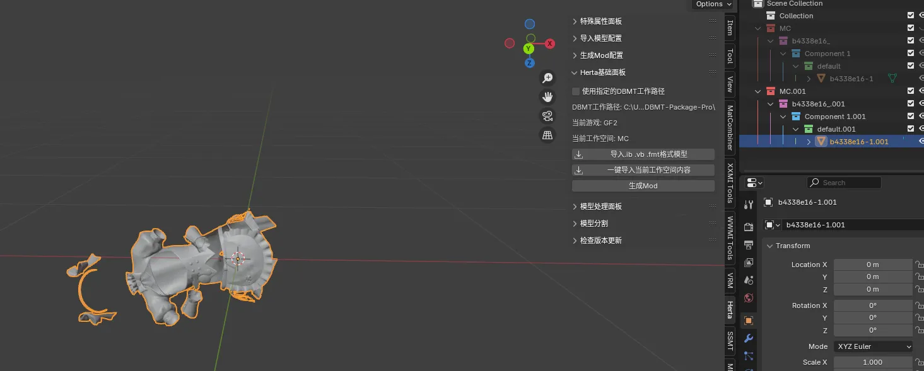The height and width of the screenshot is (371, 924).
Task: Switch to the WWMI Tools sidebar tab
Action: [730, 238]
